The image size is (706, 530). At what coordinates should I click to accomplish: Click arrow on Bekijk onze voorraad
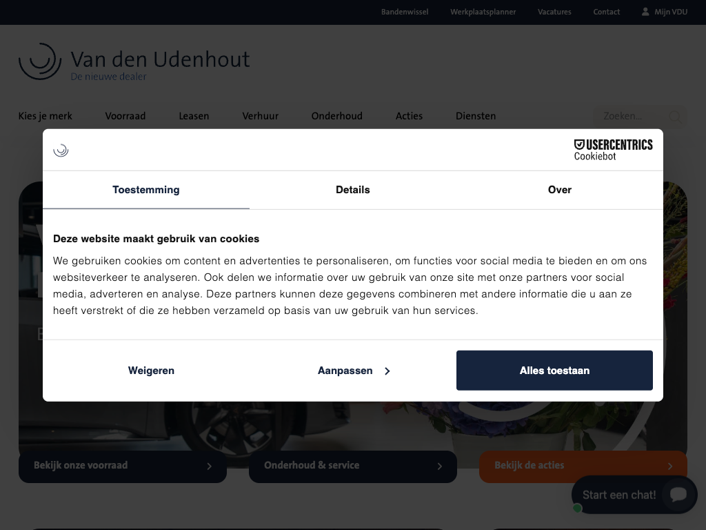(x=210, y=467)
